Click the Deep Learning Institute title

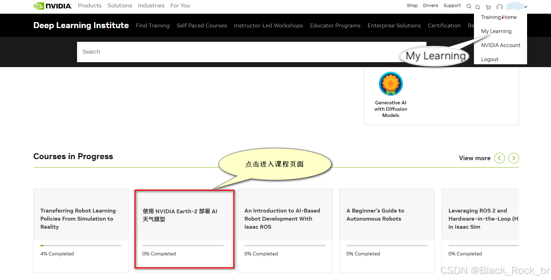(81, 25)
